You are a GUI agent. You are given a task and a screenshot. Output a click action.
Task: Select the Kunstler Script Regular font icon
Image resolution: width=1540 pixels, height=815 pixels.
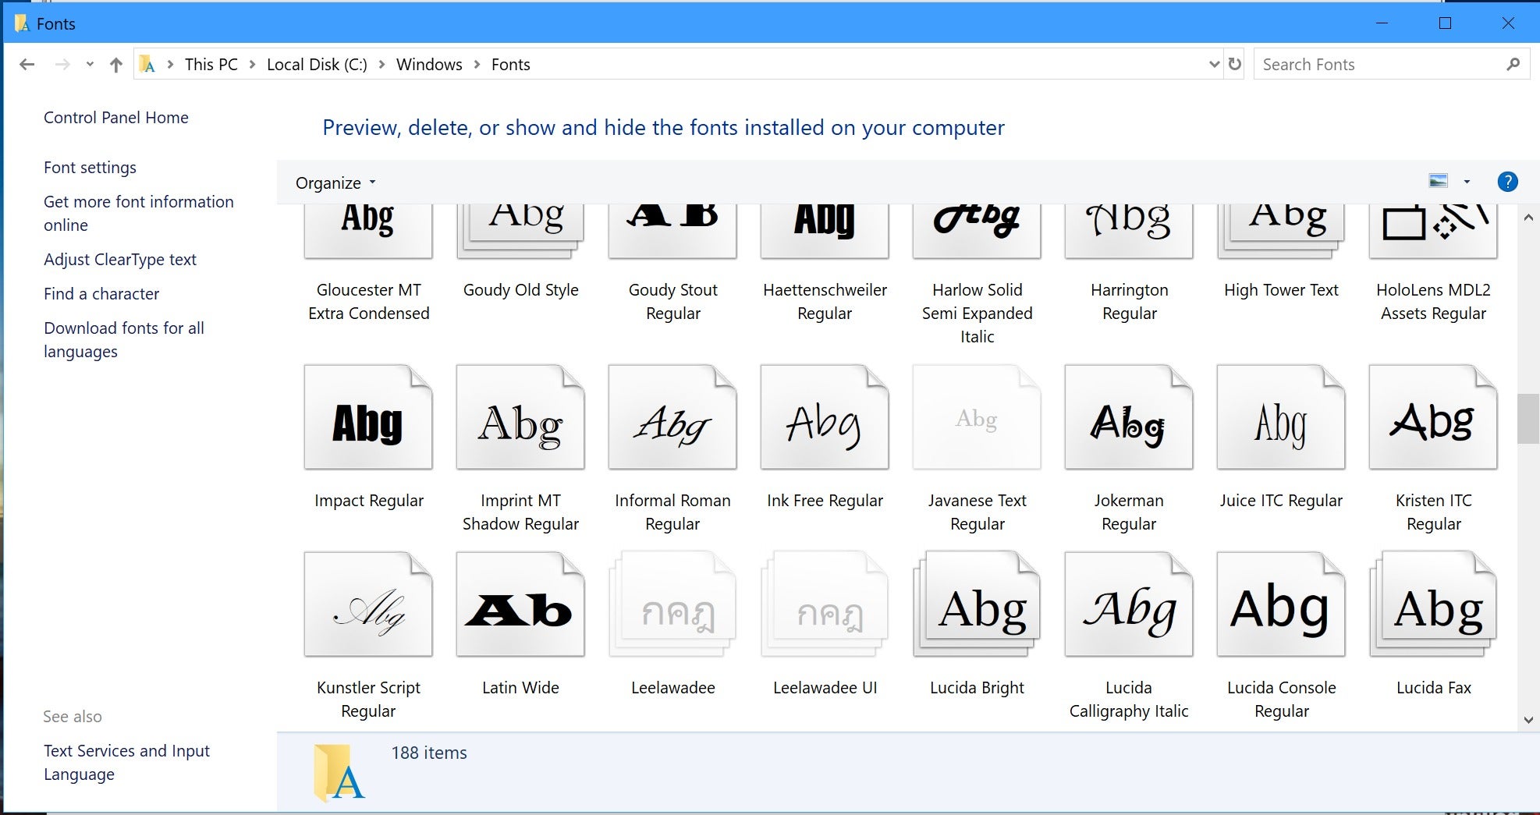368,604
